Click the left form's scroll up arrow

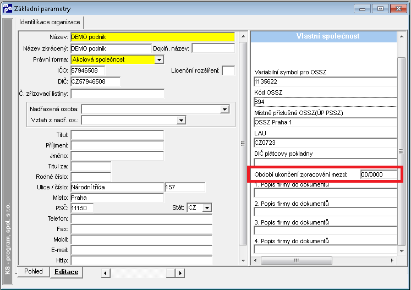(x=243, y=36)
